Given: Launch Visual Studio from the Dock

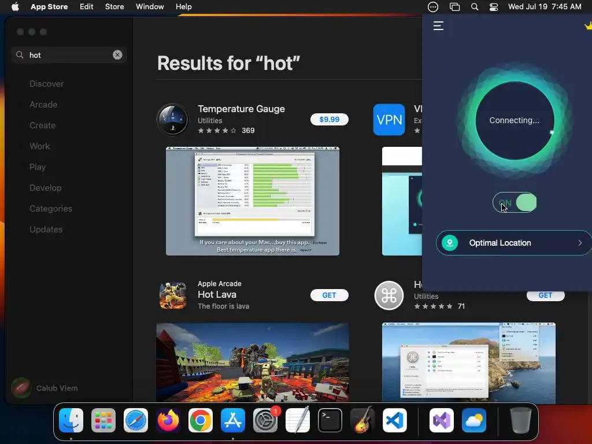Looking at the screenshot, I should [441, 420].
